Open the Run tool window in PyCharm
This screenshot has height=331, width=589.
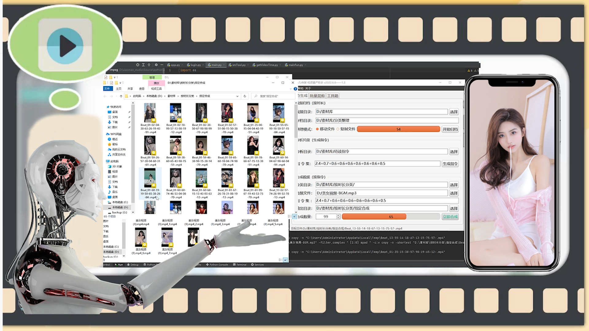pos(119,264)
